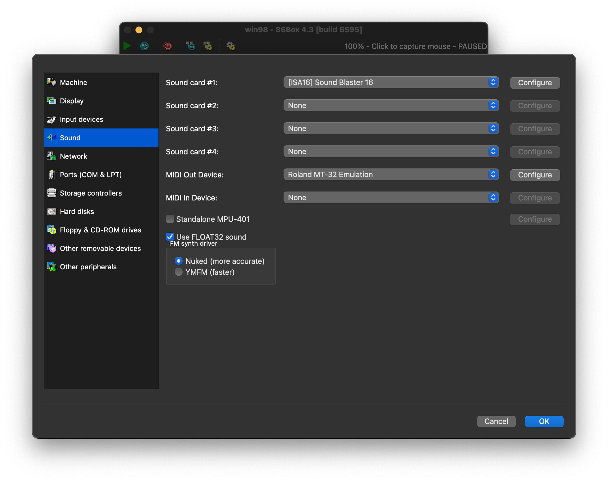Select Other removable devices category
Screen dimensions: 608x481
(101, 248)
